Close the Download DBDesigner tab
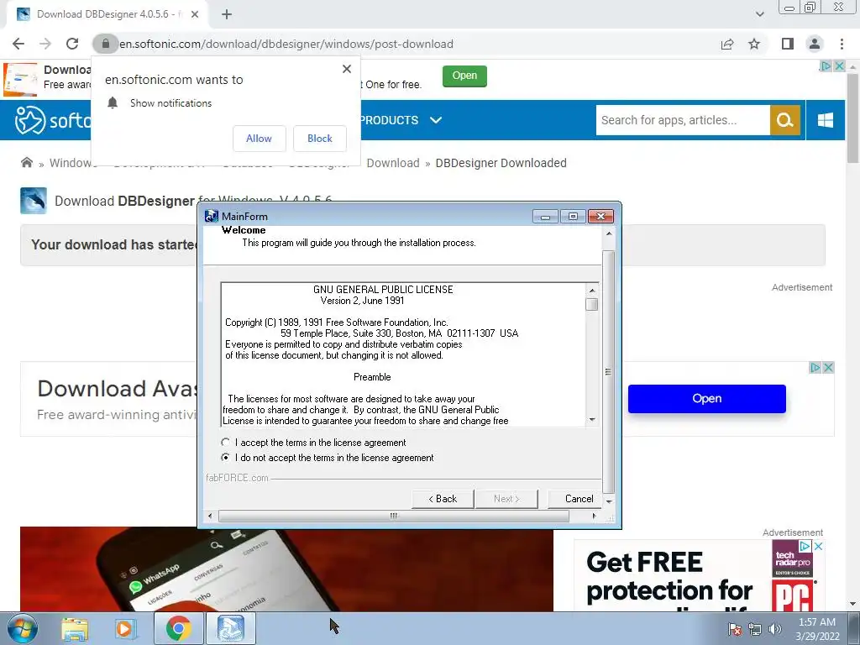 (x=195, y=15)
